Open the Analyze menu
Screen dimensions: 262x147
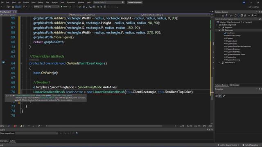pos(54,2)
